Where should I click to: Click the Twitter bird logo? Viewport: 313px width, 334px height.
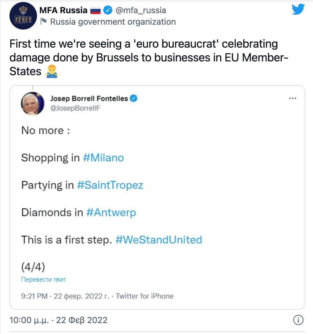[x=298, y=9]
